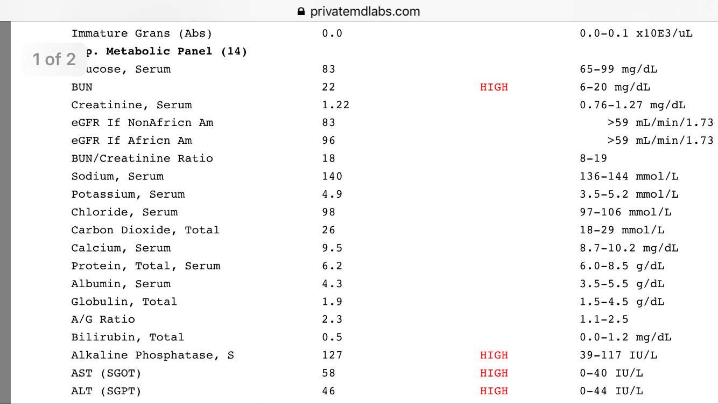Click the Creatinine, Serum row label
The width and height of the screenshot is (718, 404).
[131, 105]
